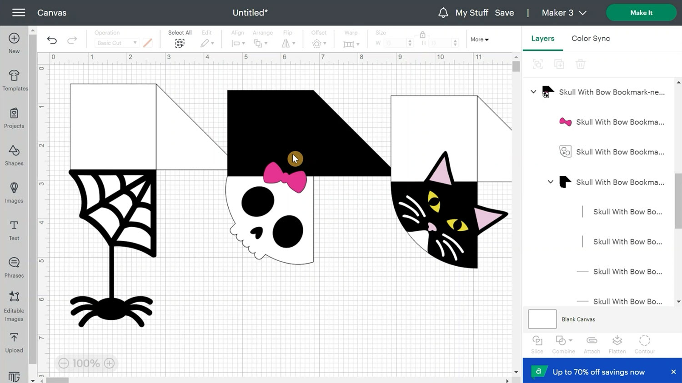Open the Images library
This screenshot has height=383, width=682.
coord(14,193)
